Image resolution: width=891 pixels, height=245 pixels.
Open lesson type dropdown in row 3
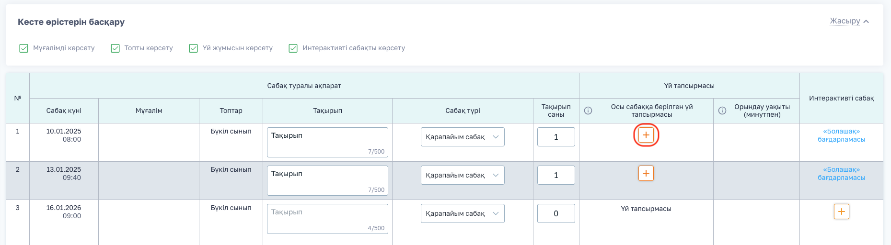click(x=463, y=213)
